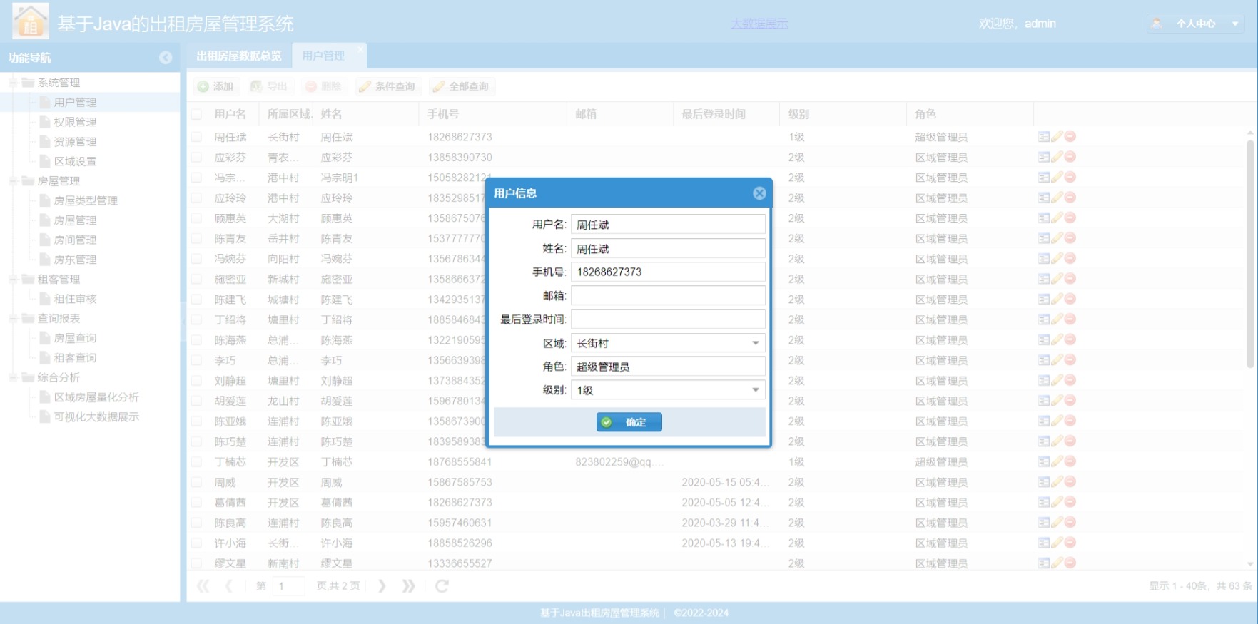Edit pencil icon for user 许小海

(1057, 543)
